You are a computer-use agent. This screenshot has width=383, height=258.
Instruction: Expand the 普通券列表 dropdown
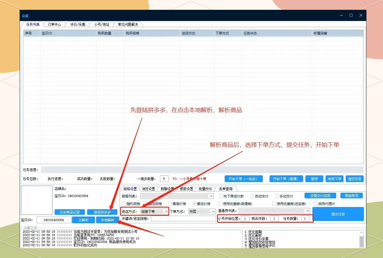pos(274,211)
